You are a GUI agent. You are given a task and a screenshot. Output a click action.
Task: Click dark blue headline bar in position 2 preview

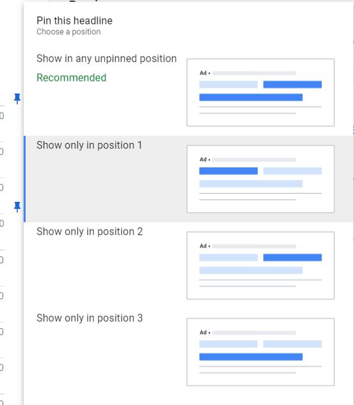293,258
